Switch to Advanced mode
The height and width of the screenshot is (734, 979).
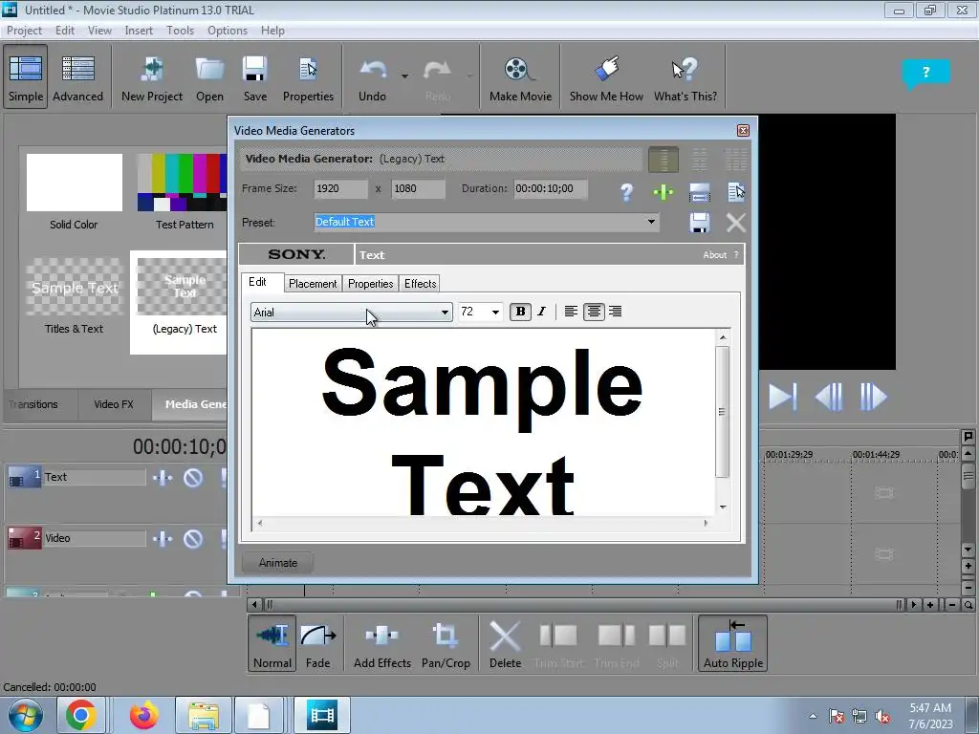[x=77, y=78]
